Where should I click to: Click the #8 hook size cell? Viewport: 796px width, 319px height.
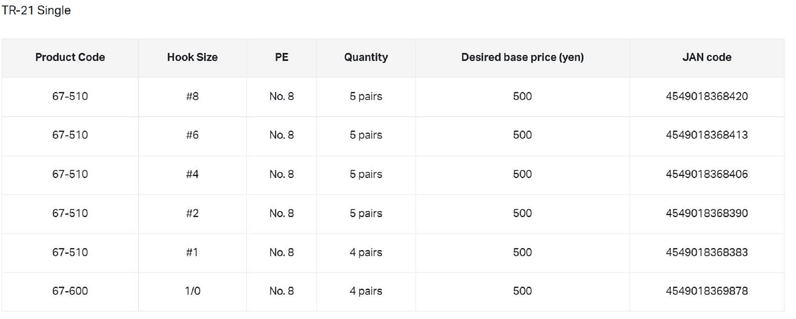tap(192, 96)
